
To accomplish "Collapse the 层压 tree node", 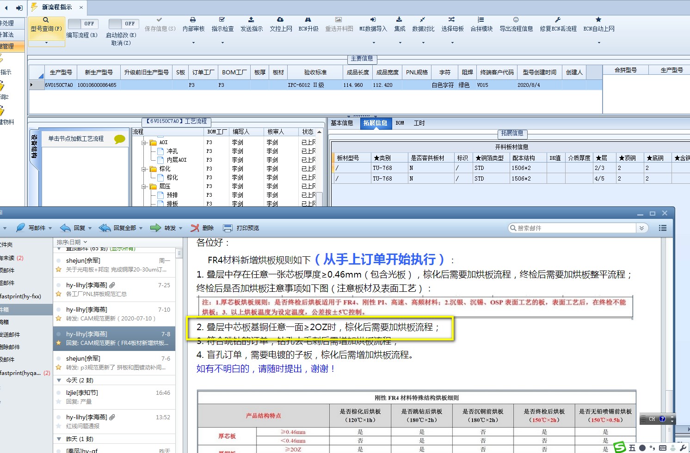I will click(144, 187).
